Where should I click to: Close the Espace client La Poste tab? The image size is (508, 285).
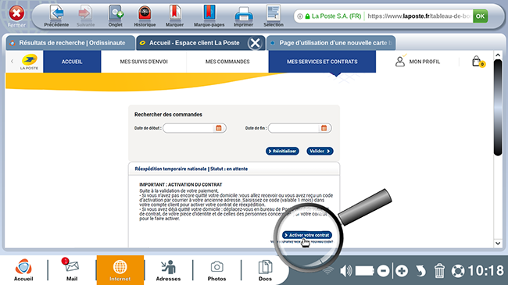click(256, 43)
